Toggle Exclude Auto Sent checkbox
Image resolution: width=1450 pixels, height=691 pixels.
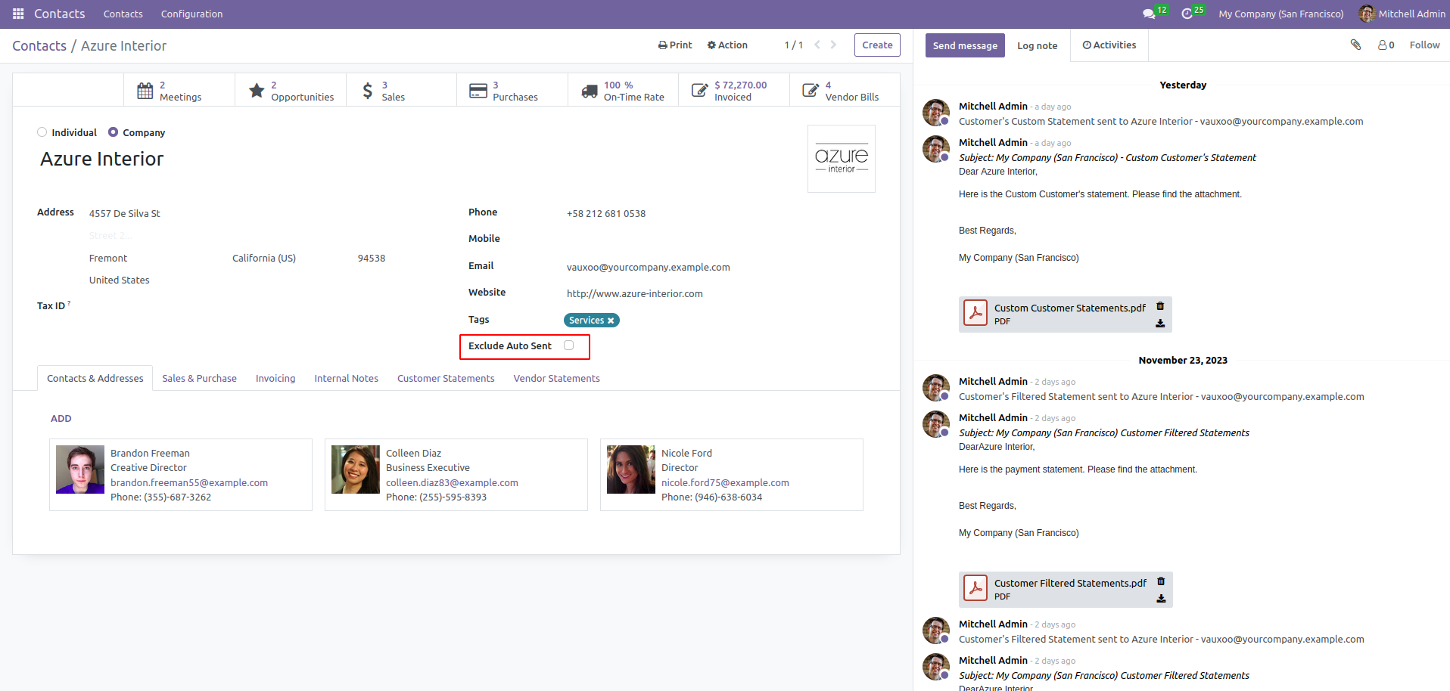point(569,345)
